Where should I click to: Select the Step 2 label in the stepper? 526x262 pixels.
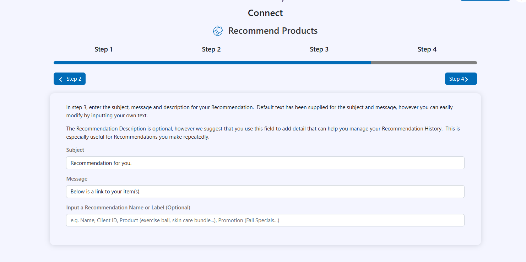point(211,49)
